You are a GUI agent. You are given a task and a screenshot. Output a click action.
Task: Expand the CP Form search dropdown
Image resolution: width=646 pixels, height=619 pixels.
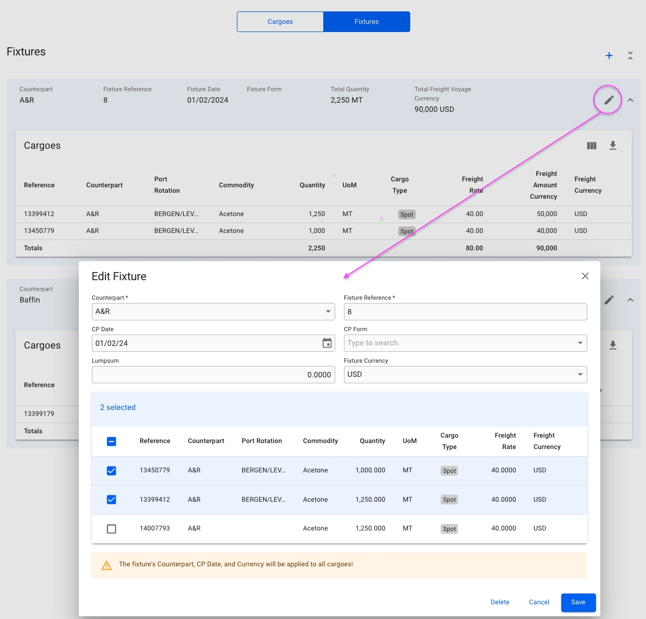click(x=580, y=343)
